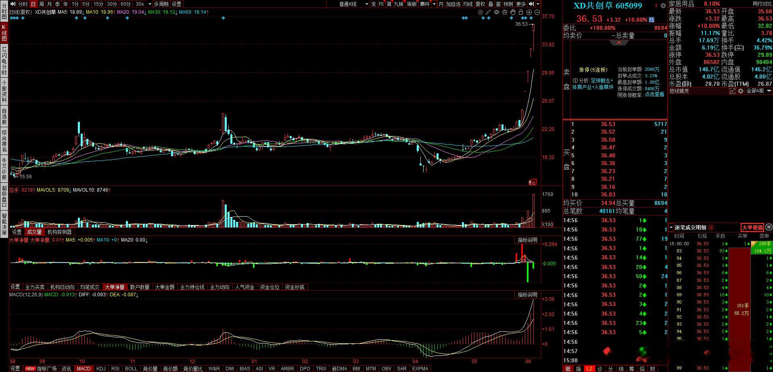Select the 15分 period
This screenshot has height=372, width=773.
point(98,4)
